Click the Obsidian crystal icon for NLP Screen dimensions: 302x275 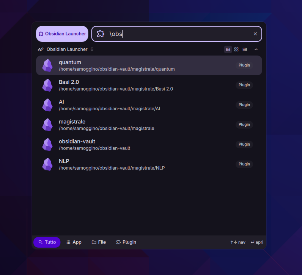(x=47, y=164)
